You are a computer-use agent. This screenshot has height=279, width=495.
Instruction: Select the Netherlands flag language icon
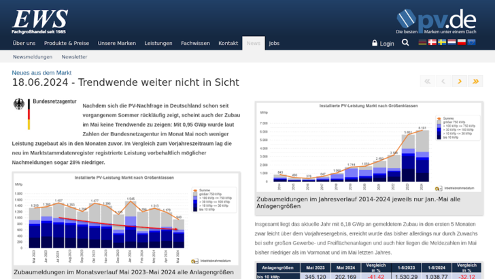tap(451, 42)
